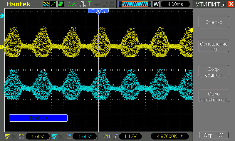Click the yellow CH1 DC coupling icon
The image size is (235, 141).
coord(7,136)
